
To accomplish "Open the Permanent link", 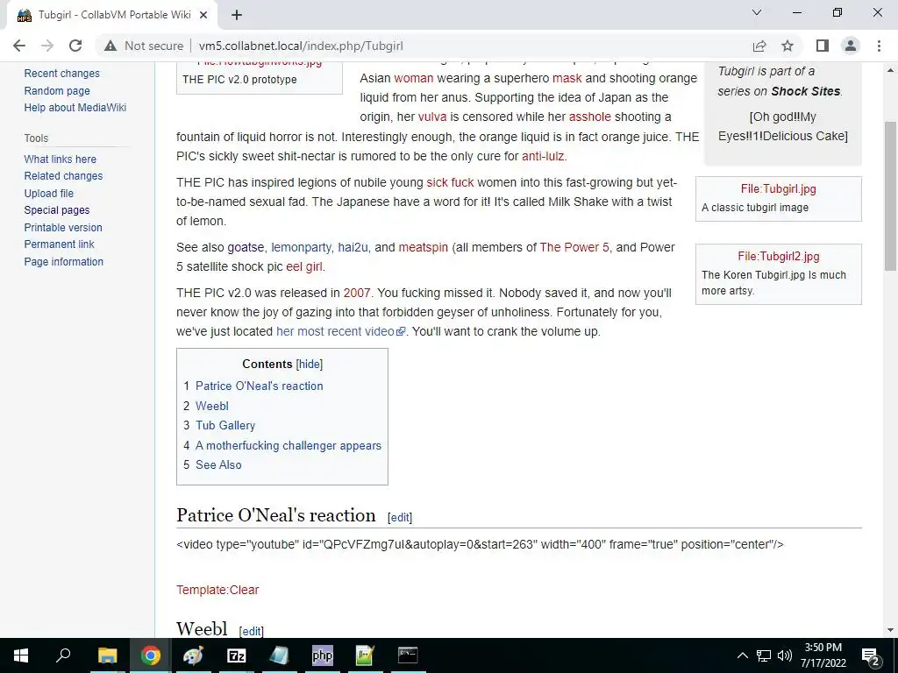I will coord(59,244).
